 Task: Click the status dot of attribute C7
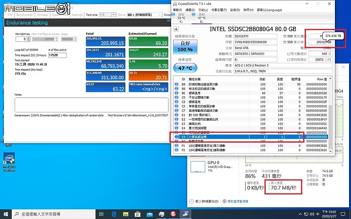[x=176, y=110]
